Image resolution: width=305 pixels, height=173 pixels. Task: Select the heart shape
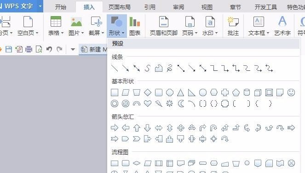pos(148,104)
